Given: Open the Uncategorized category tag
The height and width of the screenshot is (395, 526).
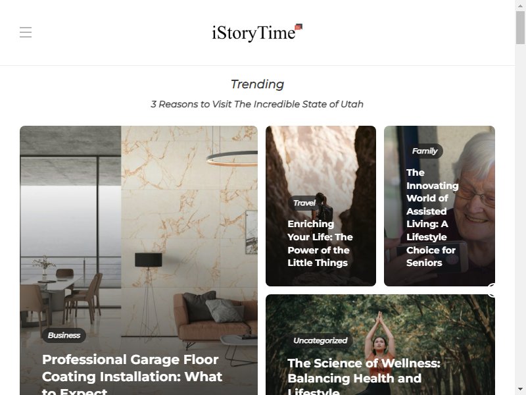Looking at the screenshot, I should [x=320, y=340].
